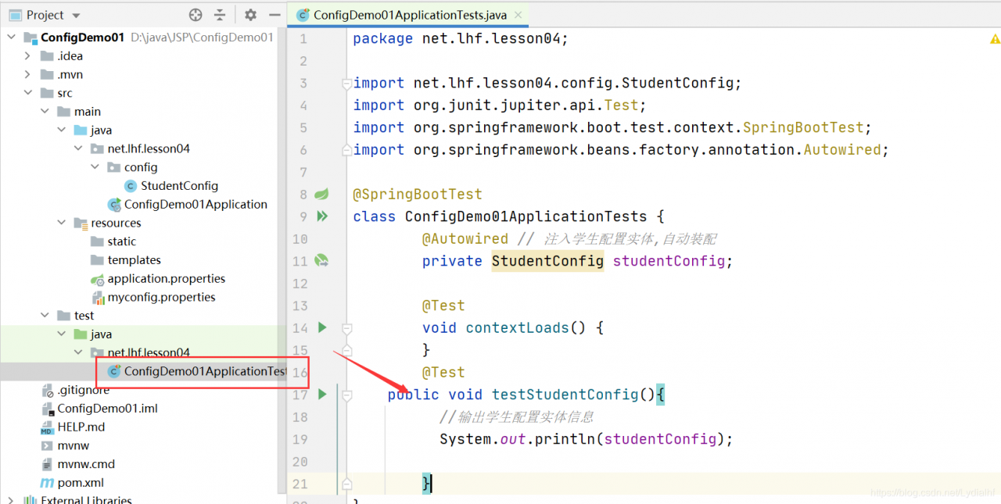Click the testStudentConfig method name

tap(565, 395)
